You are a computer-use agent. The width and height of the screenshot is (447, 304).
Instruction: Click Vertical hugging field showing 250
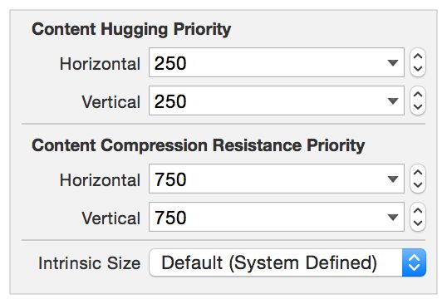click(x=276, y=101)
